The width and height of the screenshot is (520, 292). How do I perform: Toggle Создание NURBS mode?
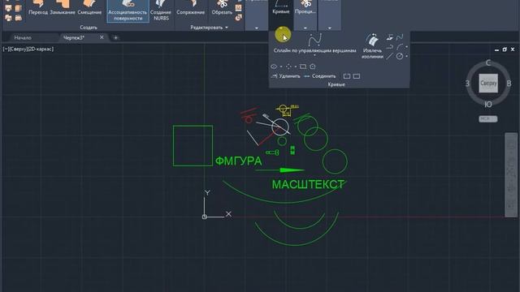click(x=161, y=11)
